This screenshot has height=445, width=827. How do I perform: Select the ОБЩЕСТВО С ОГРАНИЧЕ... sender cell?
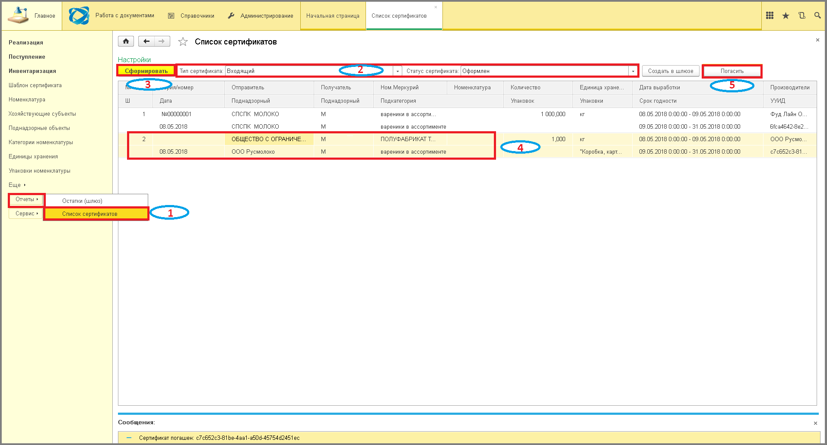tap(269, 139)
